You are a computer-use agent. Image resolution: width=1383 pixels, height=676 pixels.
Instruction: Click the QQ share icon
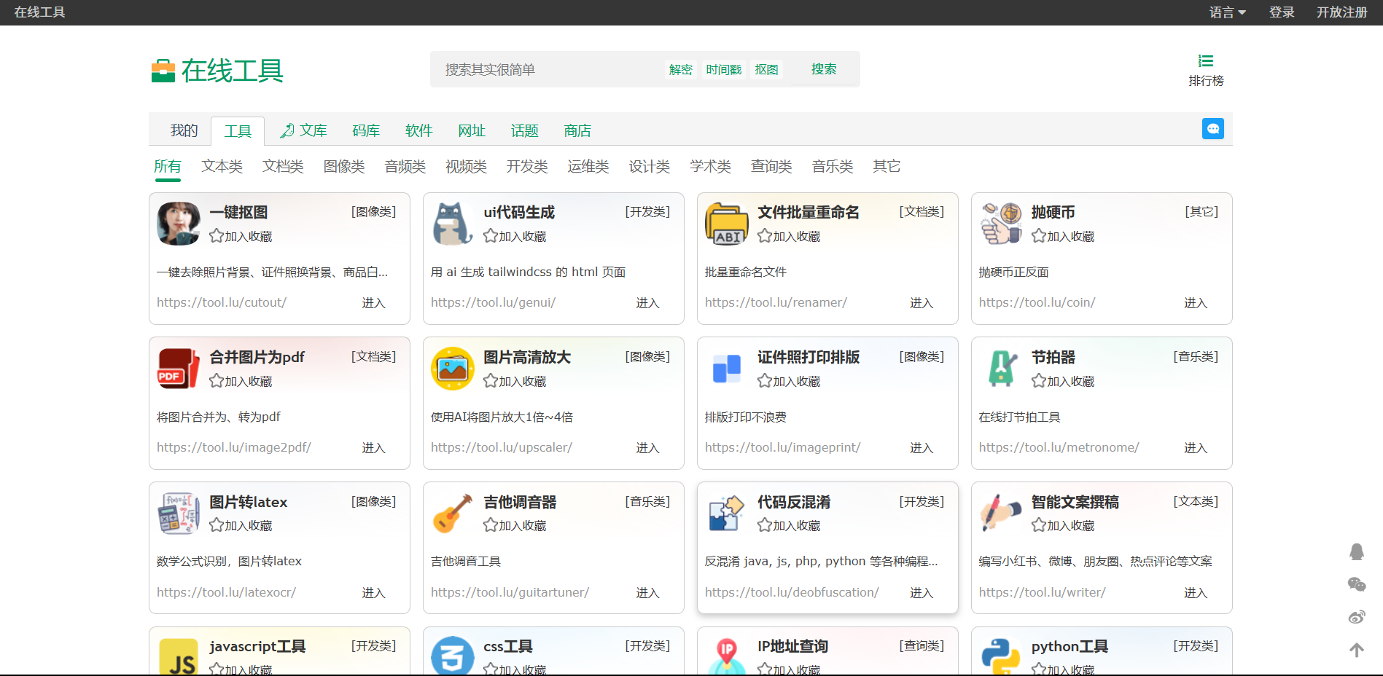1356,552
